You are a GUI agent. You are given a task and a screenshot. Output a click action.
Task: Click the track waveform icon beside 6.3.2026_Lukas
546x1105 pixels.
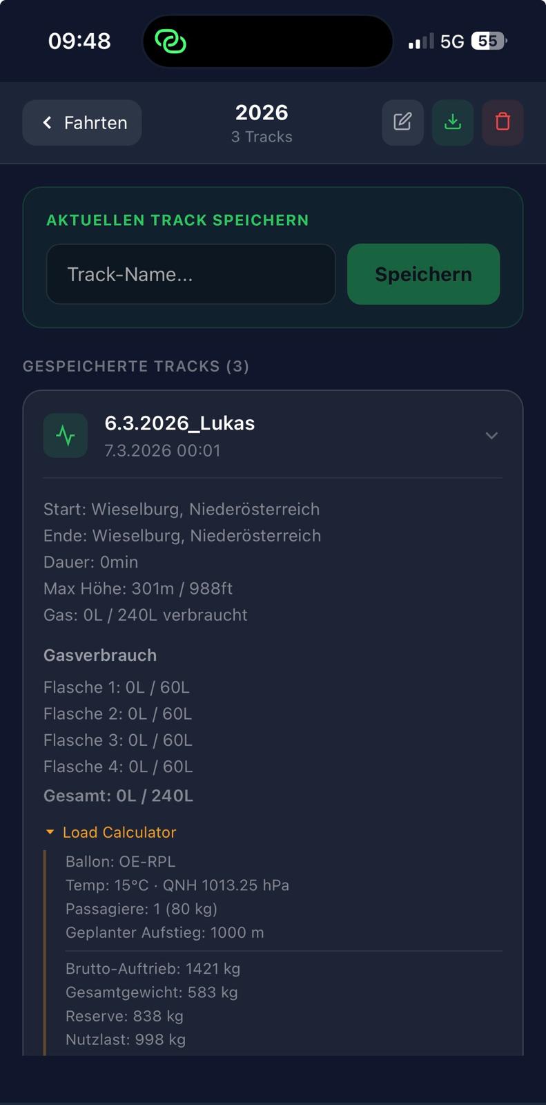pyautogui.click(x=65, y=435)
